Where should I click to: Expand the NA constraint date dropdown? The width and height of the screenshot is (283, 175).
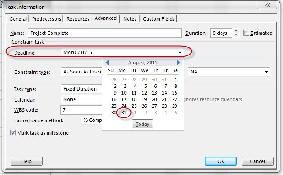point(266,72)
